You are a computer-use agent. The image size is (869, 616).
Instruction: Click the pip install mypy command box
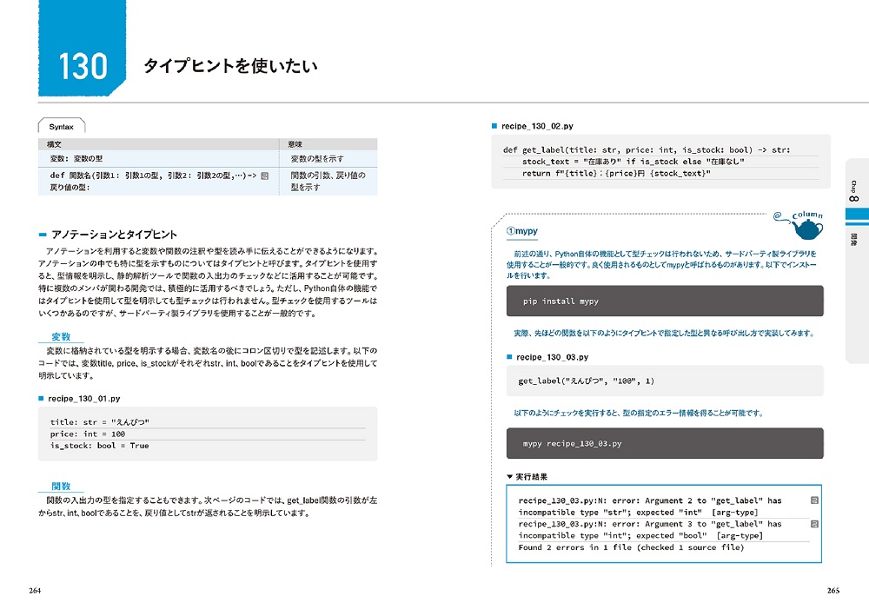[x=665, y=301]
